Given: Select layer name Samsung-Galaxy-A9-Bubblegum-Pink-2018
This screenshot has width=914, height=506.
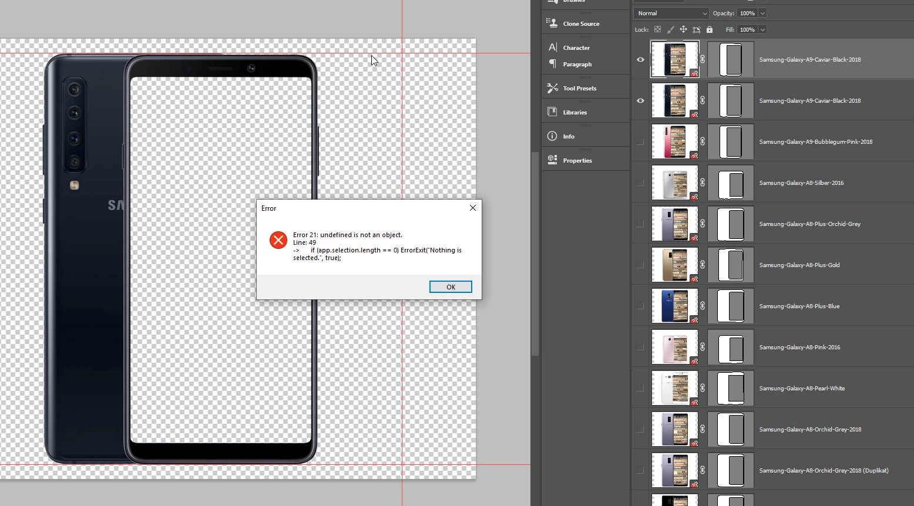Looking at the screenshot, I should pyautogui.click(x=815, y=141).
